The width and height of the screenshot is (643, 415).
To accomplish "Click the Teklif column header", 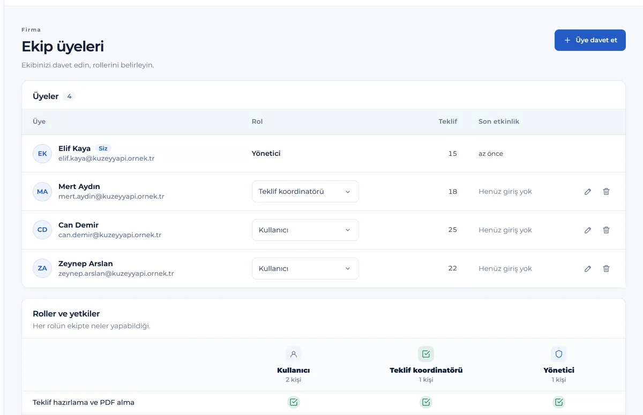I will (447, 122).
